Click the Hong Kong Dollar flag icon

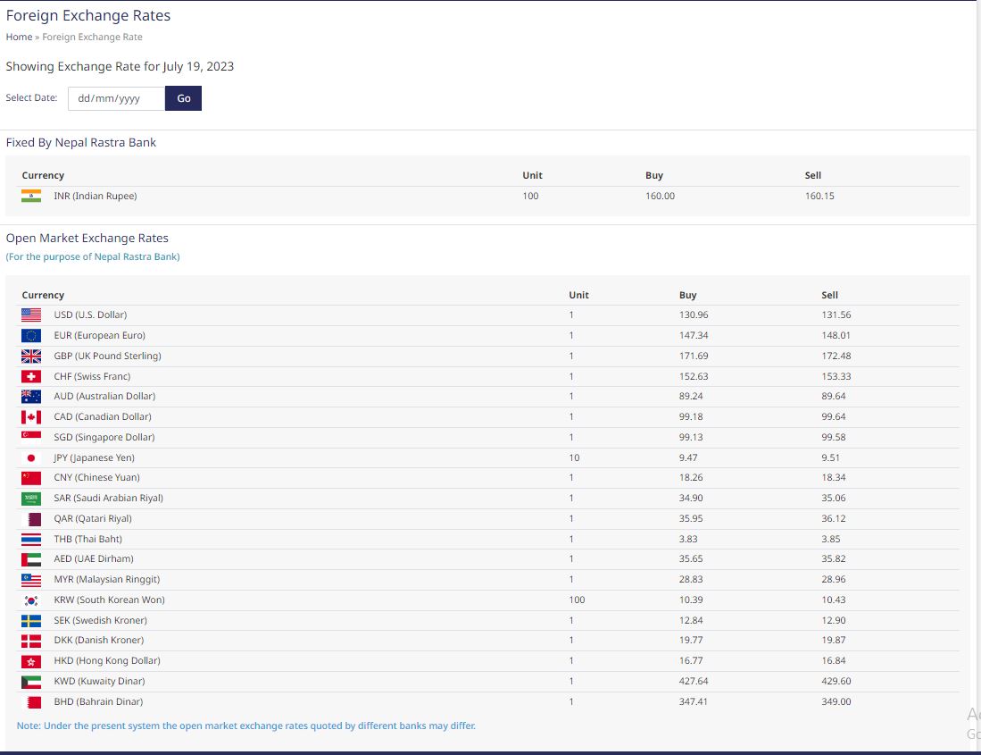click(30, 661)
